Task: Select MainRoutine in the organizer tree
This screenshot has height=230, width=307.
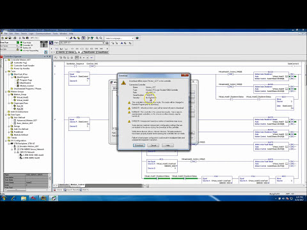Action: [26, 83]
